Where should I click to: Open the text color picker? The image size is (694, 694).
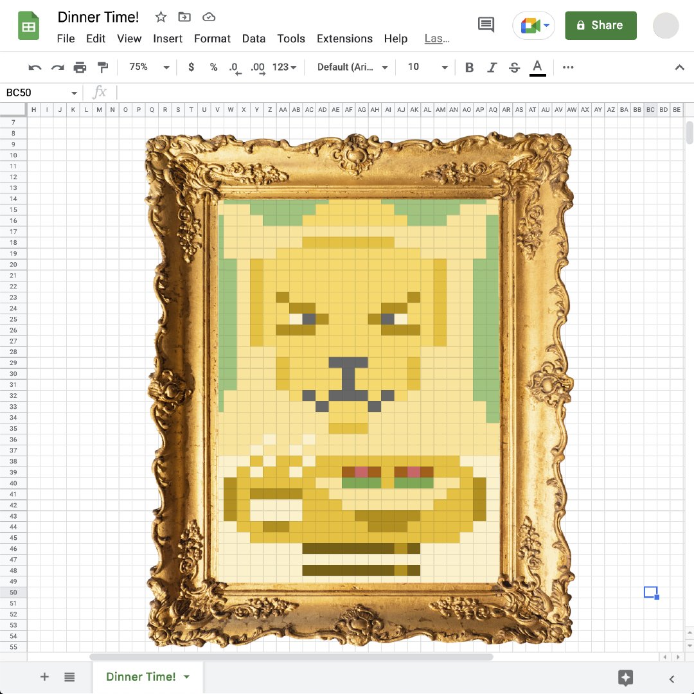[x=538, y=67]
